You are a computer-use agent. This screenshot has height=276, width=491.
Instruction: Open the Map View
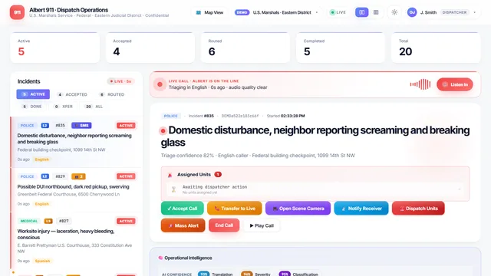[209, 12]
